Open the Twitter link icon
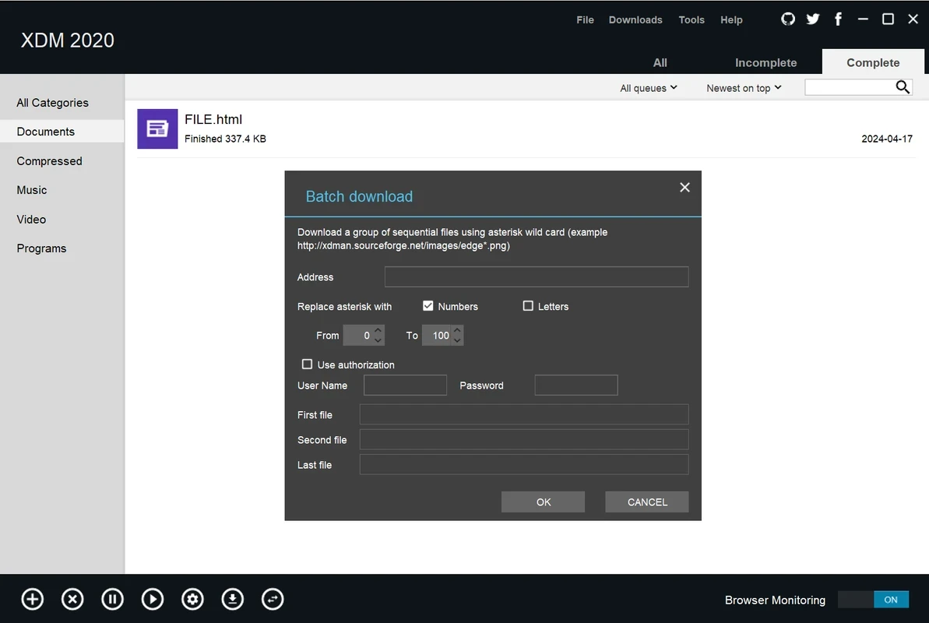Screen dimensions: 929x623 [813, 19]
